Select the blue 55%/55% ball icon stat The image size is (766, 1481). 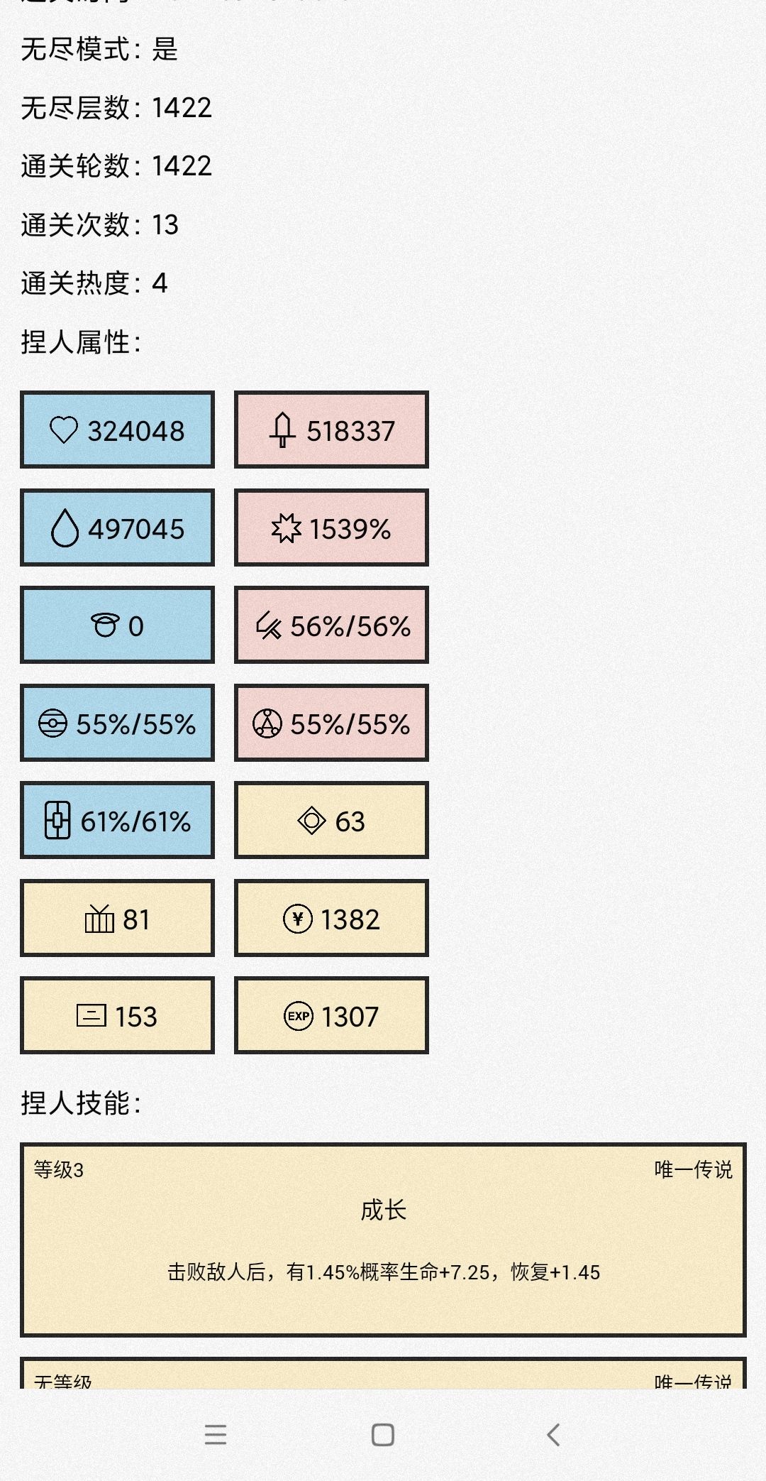tap(117, 723)
